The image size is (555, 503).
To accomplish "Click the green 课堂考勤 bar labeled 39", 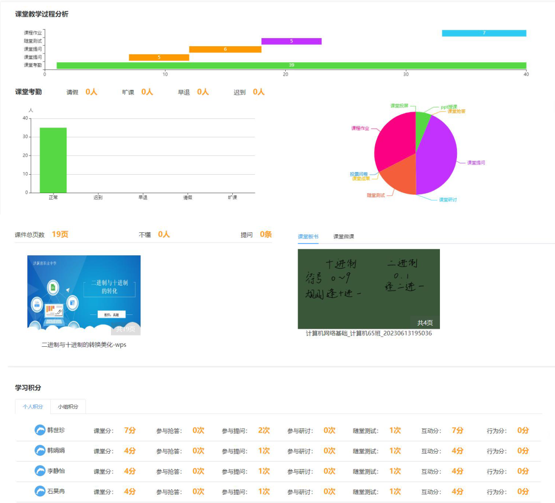I will coord(291,65).
